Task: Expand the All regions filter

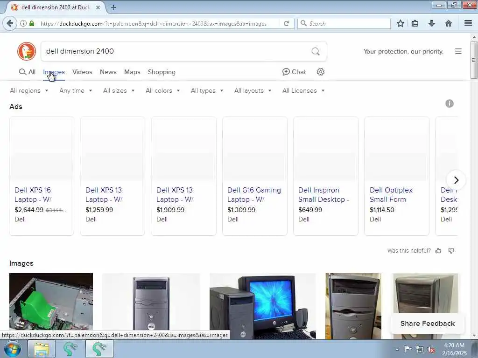Action: click(29, 91)
